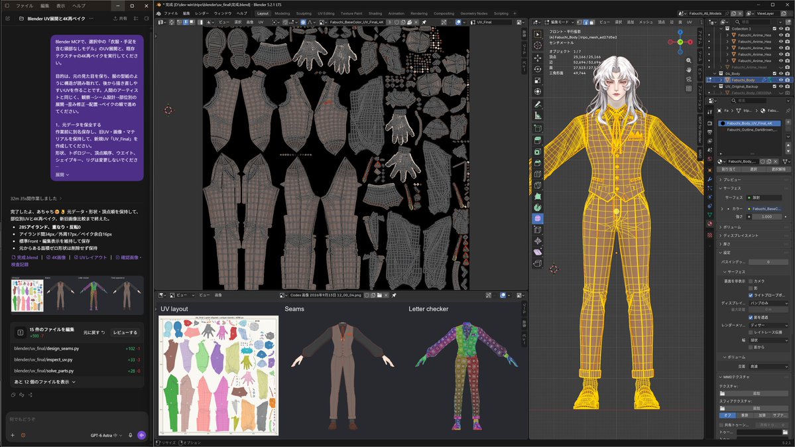795x447 pixels.
Task: Open the ディスプレイ バンプのみ dropdown
Action: (768, 303)
